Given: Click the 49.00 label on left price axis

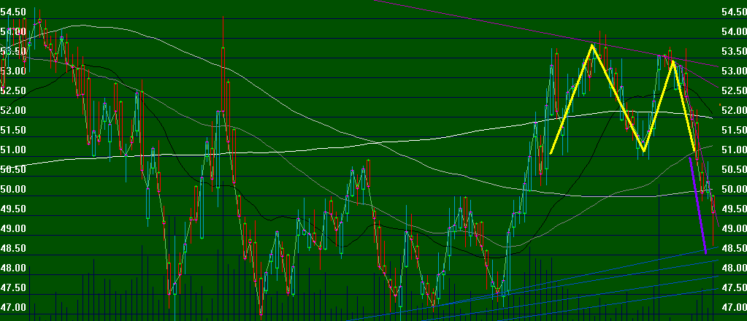Looking at the screenshot, I should [x=13, y=228].
